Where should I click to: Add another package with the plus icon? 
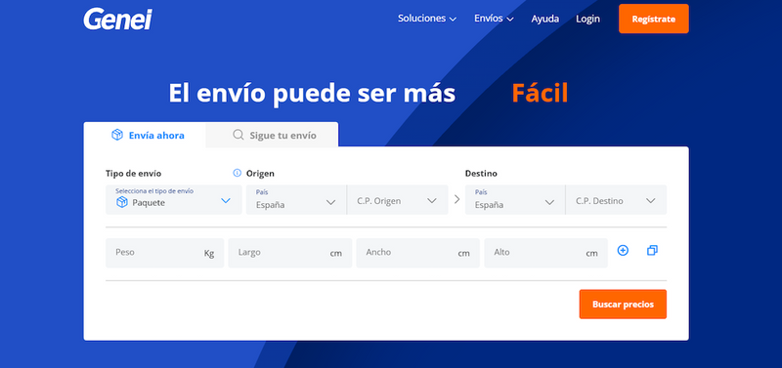623,251
